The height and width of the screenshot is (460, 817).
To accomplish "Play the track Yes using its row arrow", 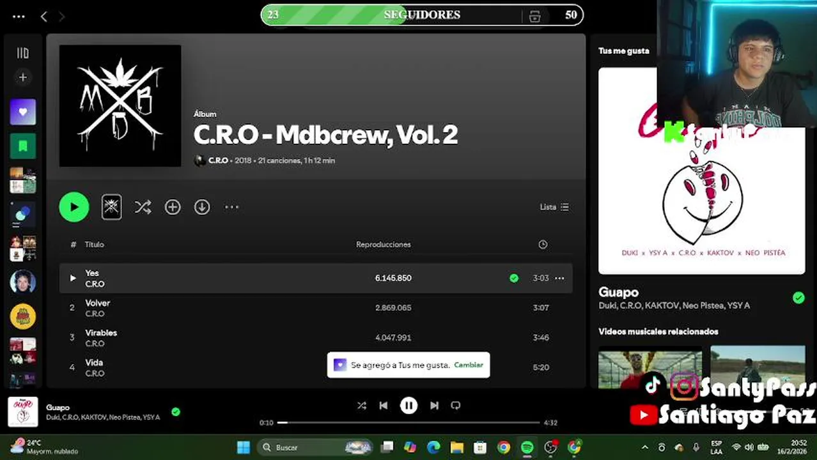I will 72,278.
